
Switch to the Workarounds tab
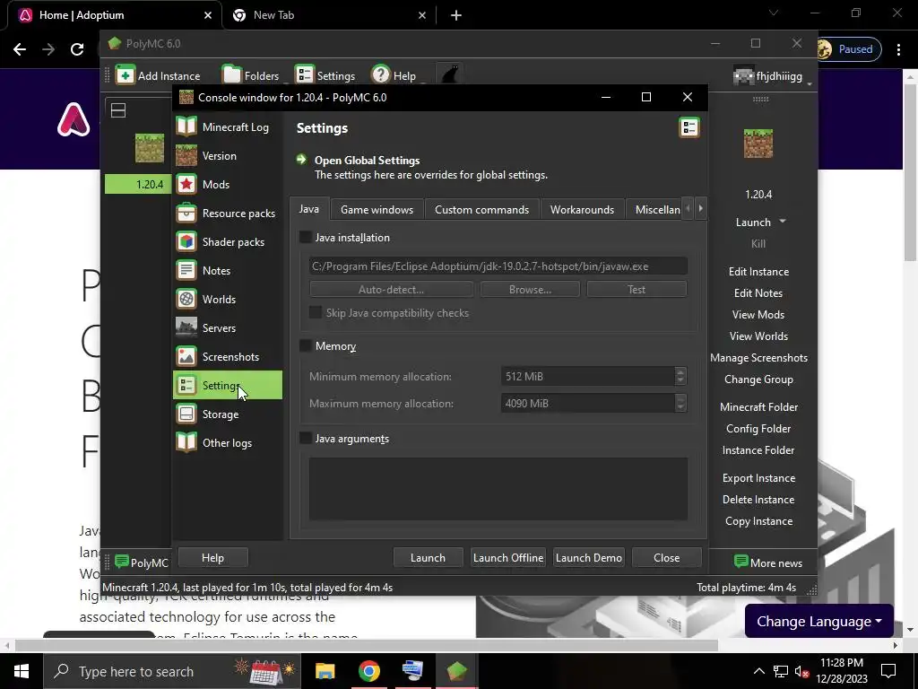pos(582,210)
